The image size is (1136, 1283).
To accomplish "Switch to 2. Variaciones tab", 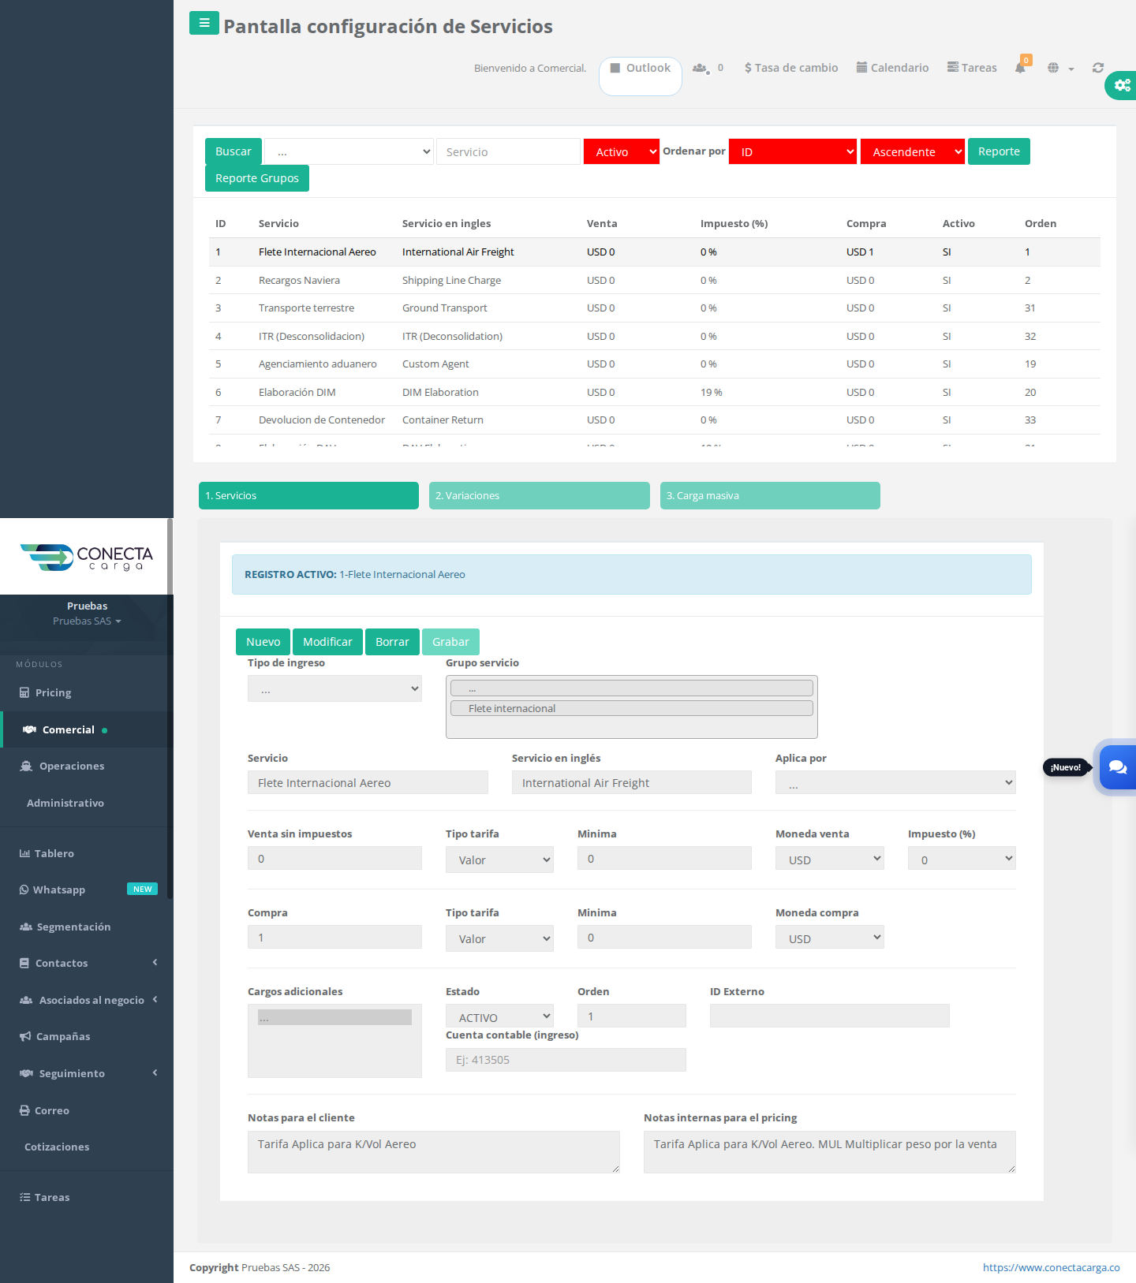I will point(540,495).
